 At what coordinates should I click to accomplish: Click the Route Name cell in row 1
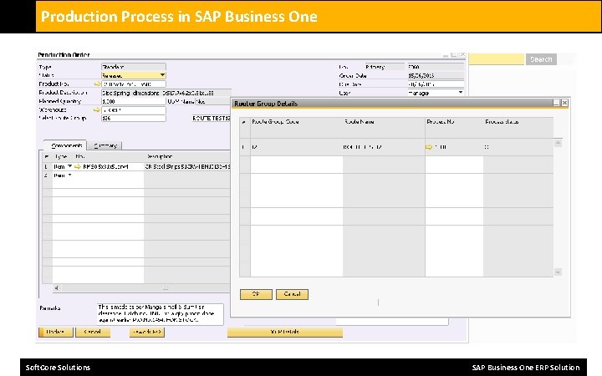(384, 147)
